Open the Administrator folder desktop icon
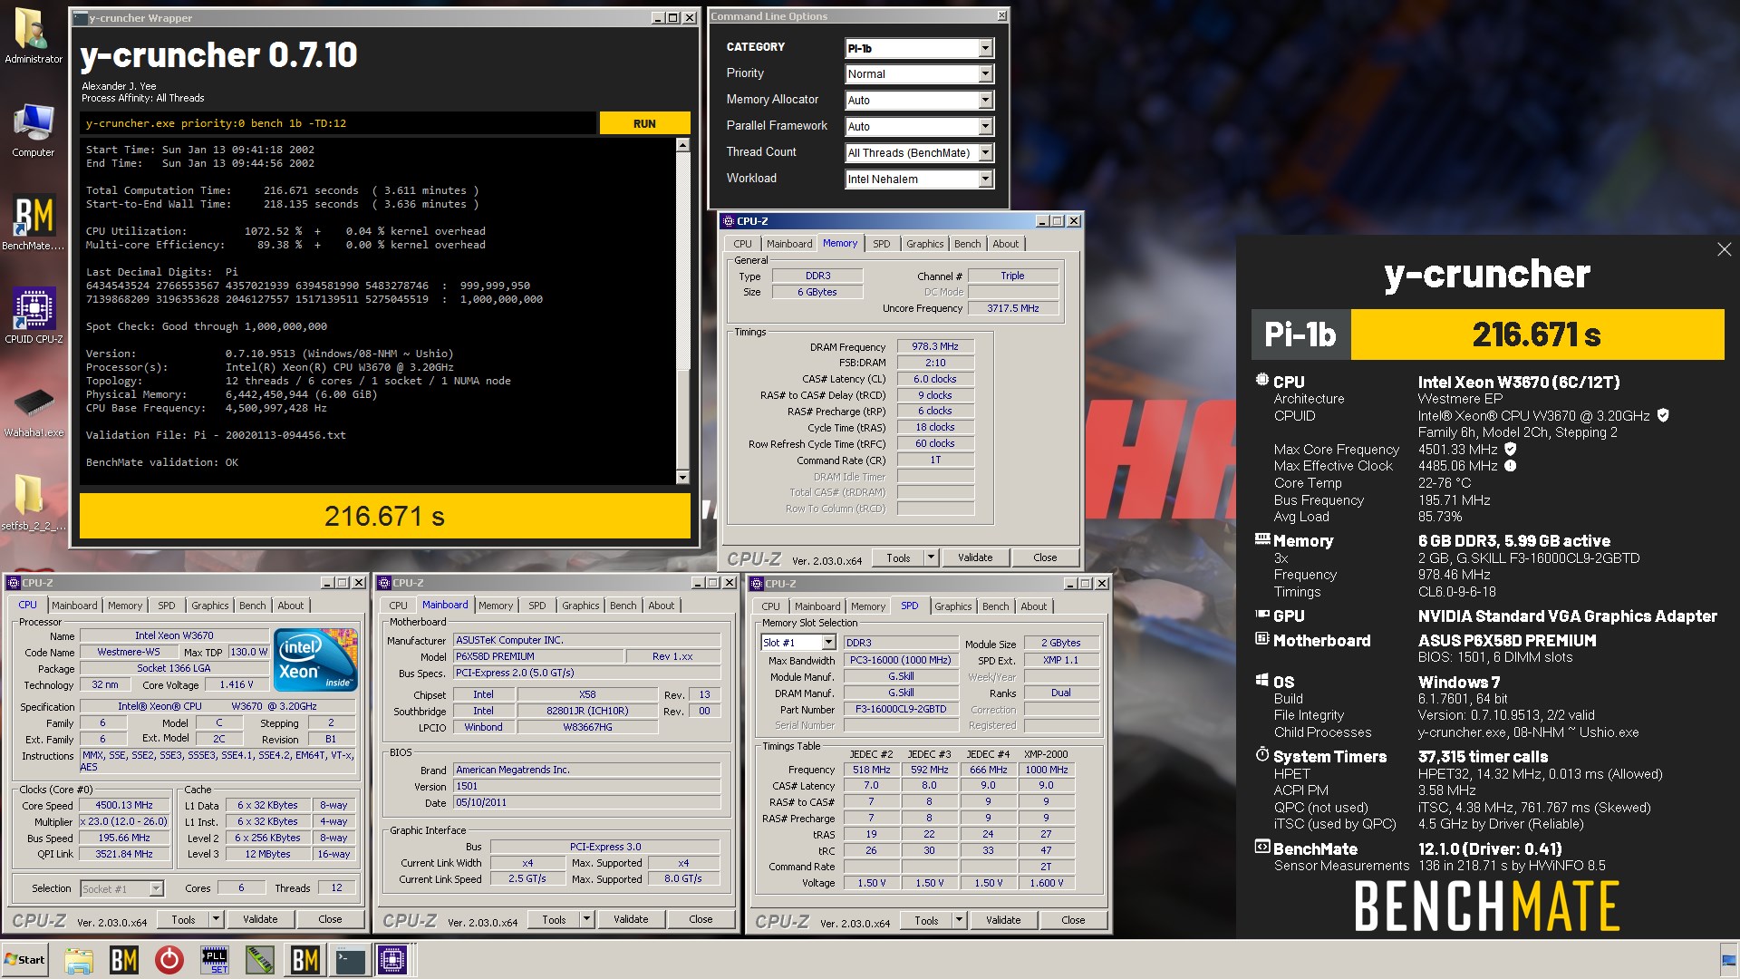 click(x=33, y=36)
